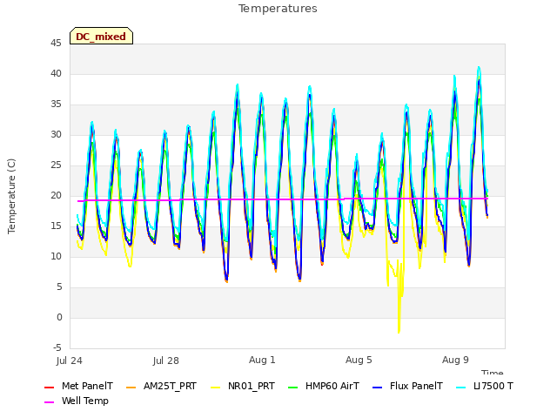557x418 pixels.
Task: Click the -5 y-axis tick label
Action: [57, 347]
